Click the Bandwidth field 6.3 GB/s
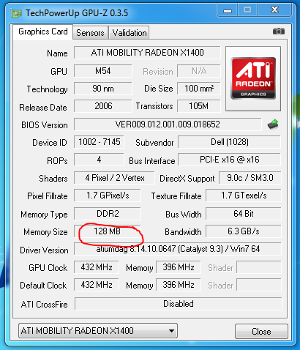Screen dimensions: 300x350 [244, 231]
